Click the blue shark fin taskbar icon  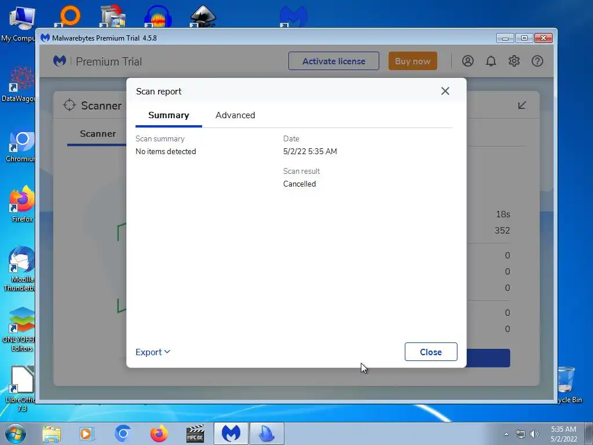point(266,433)
